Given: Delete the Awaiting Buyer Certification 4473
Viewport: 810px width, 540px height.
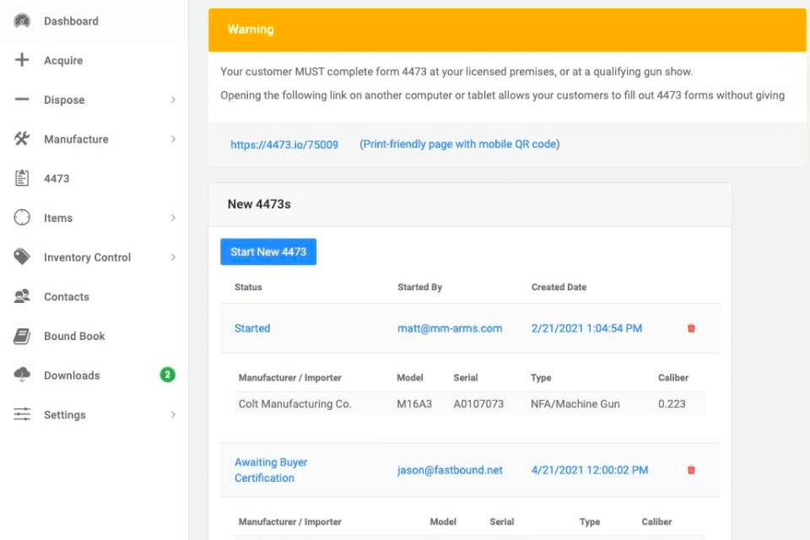Looking at the screenshot, I should (691, 470).
